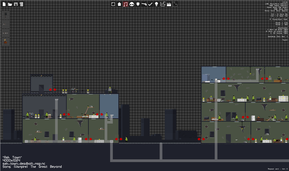Select the zombie on the left building rooftop
289x171 pixels.
click(110, 90)
